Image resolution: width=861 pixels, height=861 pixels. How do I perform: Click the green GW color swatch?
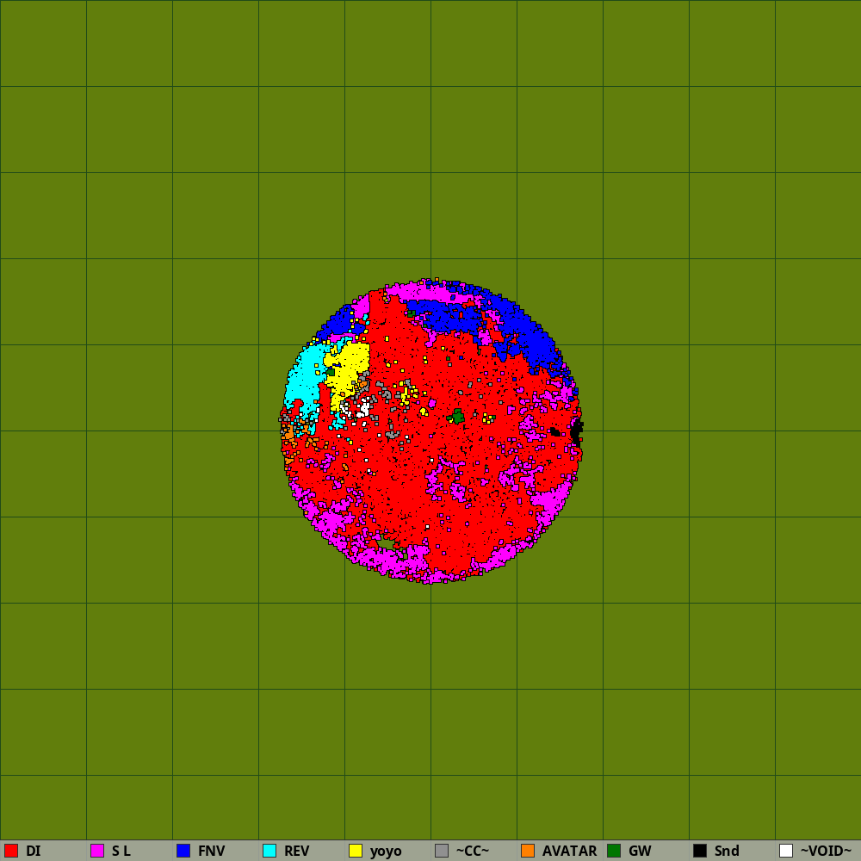tap(614, 851)
